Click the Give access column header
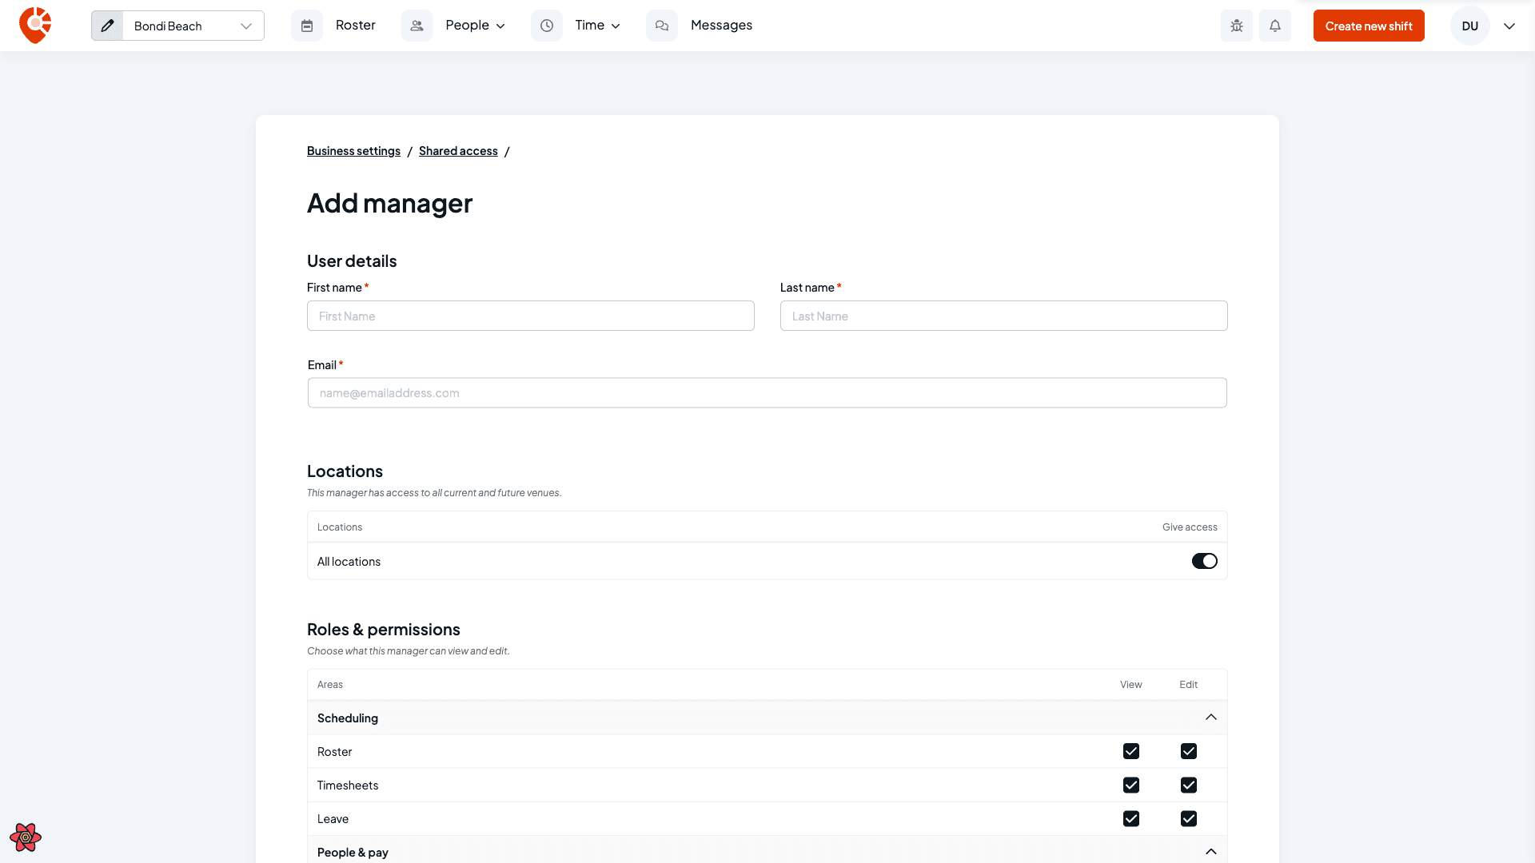1535x863 pixels. point(1190,527)
